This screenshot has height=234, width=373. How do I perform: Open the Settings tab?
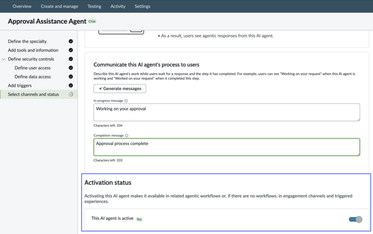142,6
